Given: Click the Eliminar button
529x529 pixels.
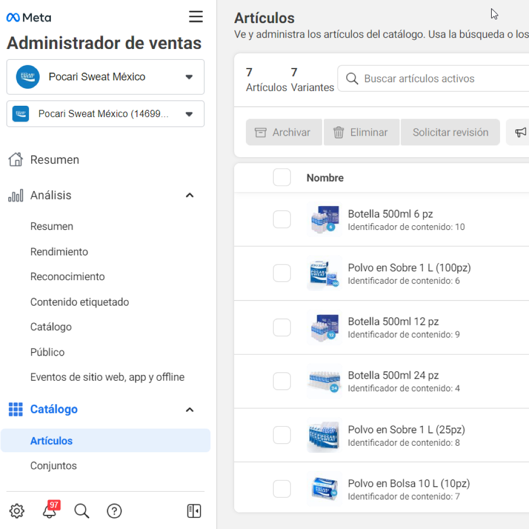Looking at the screenshot, I should (x=361, y=132).
